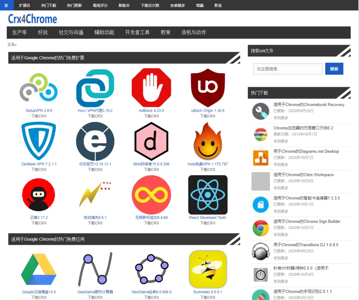The height and width of the screenshot is (300, 359).
Task: Select the 社交与沟通 category
Action: 71,33
